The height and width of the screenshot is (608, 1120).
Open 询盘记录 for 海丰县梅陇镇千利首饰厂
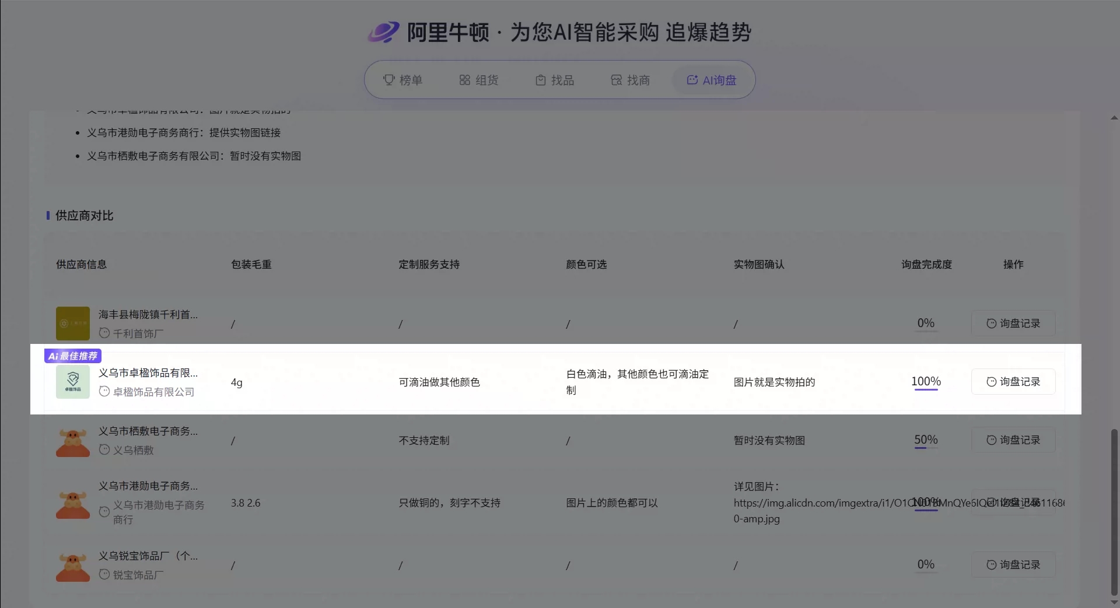pos(1013,323)
